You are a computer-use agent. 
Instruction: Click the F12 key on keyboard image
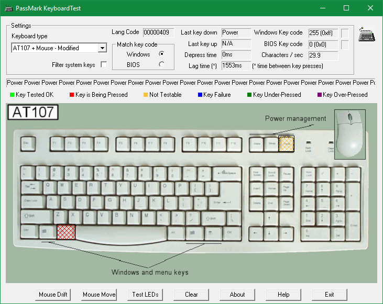pyautogui.click(x=234, y=144)
